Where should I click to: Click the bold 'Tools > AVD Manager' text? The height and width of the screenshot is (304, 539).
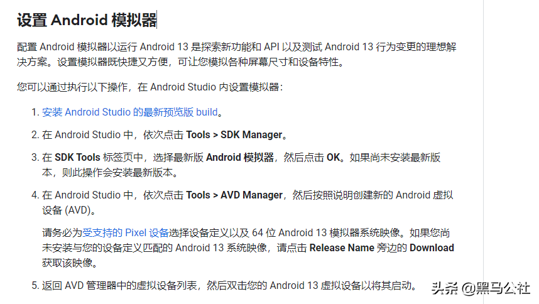(234, 195)
